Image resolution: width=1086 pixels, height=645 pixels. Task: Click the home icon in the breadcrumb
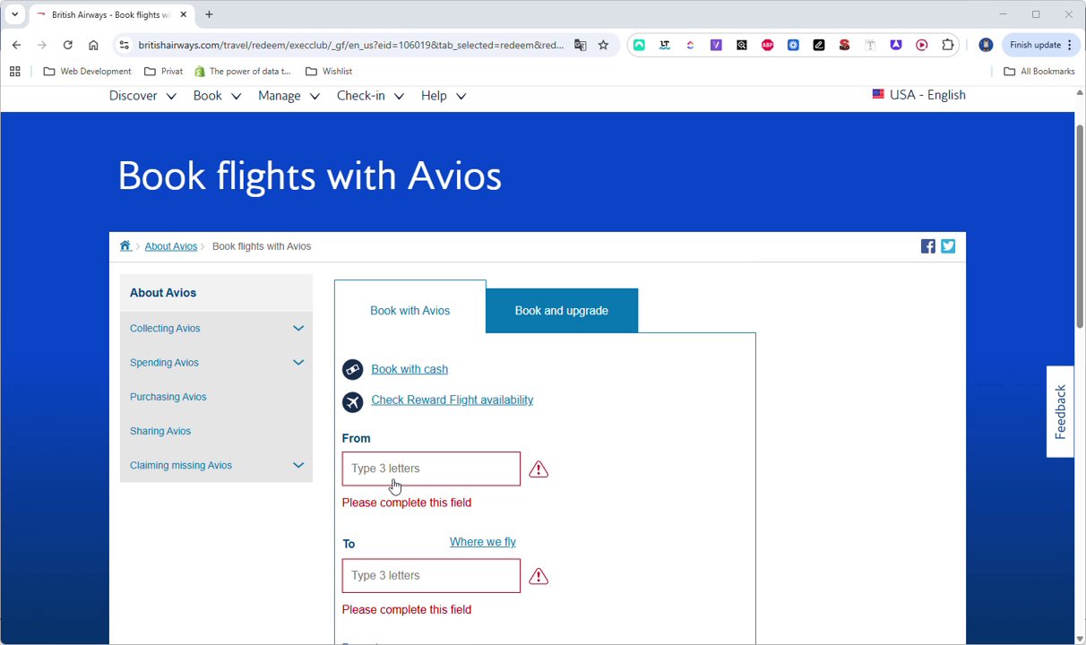125,246
